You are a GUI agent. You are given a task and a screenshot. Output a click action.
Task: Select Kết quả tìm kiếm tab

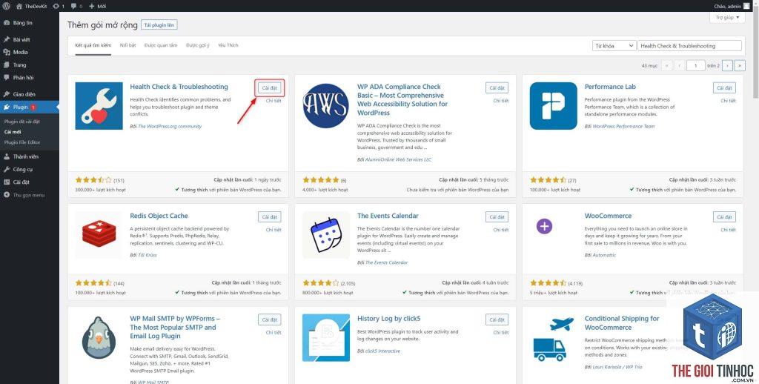click(x=93, y=45)
